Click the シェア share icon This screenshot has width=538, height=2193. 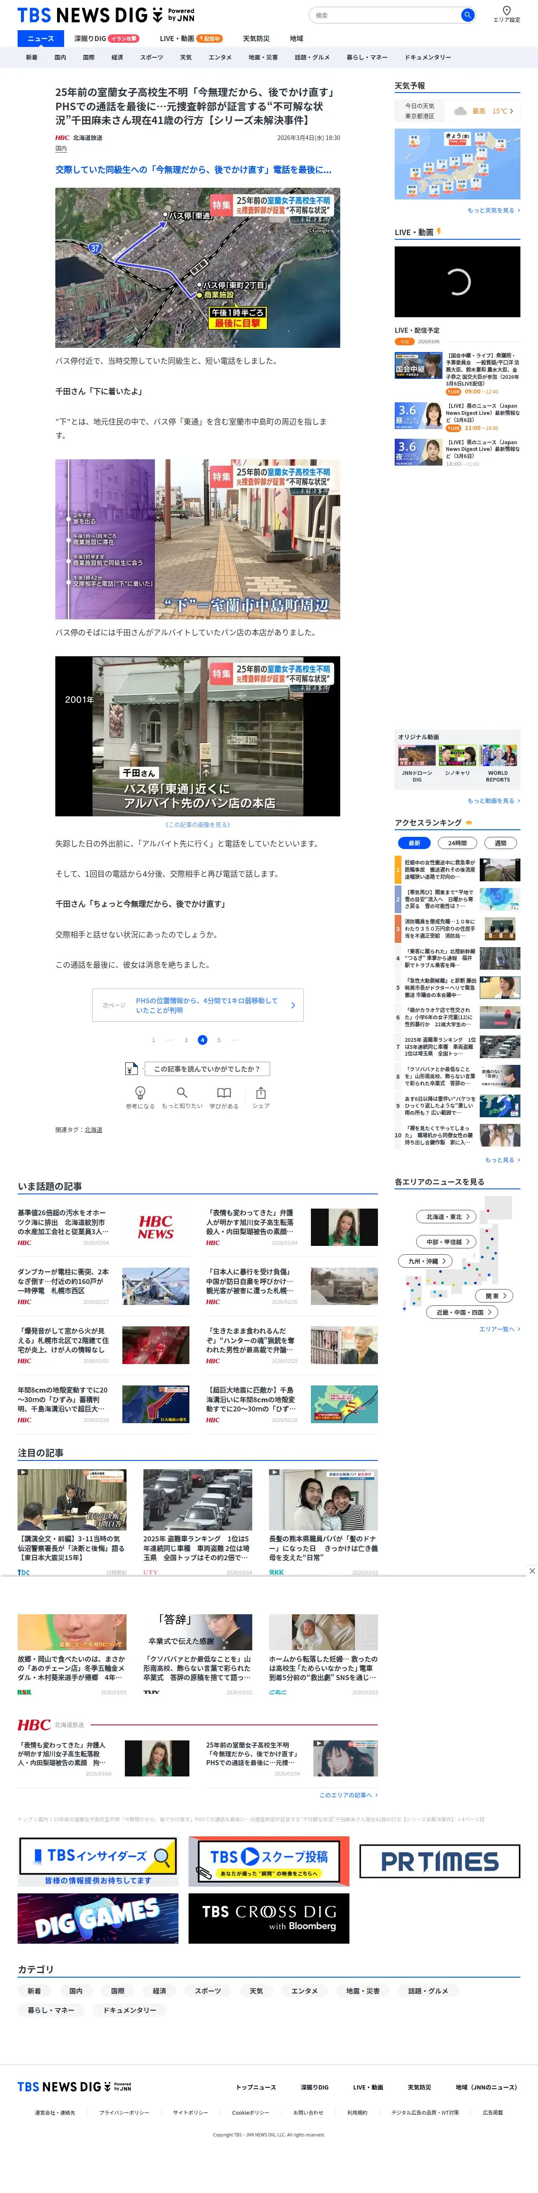point(261,1092)
